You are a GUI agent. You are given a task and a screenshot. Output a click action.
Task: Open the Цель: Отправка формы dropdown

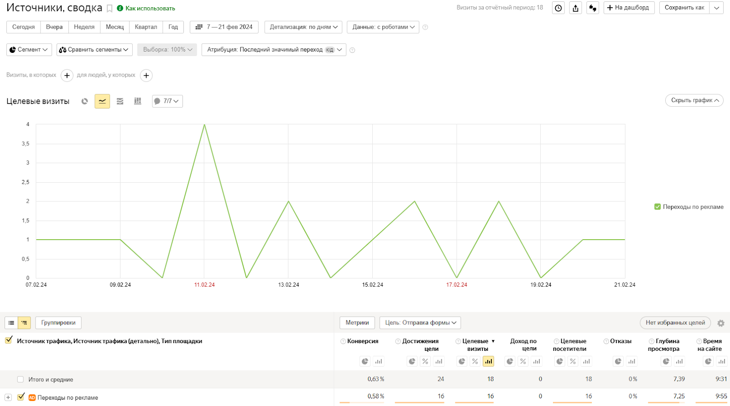click(x=420, y=323)
